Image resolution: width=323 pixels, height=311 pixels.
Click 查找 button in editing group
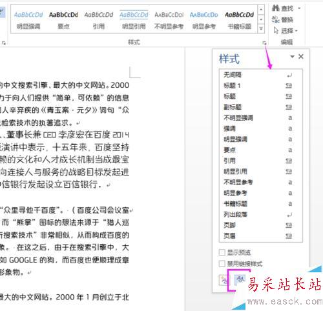[286, 8]
